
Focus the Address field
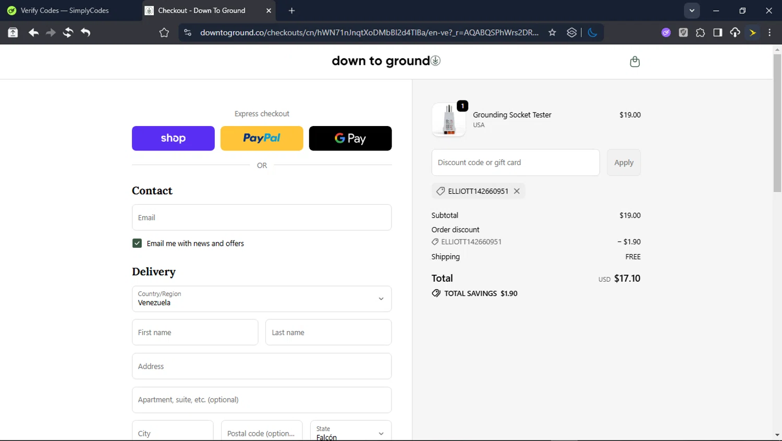click(x=262, y=366)
